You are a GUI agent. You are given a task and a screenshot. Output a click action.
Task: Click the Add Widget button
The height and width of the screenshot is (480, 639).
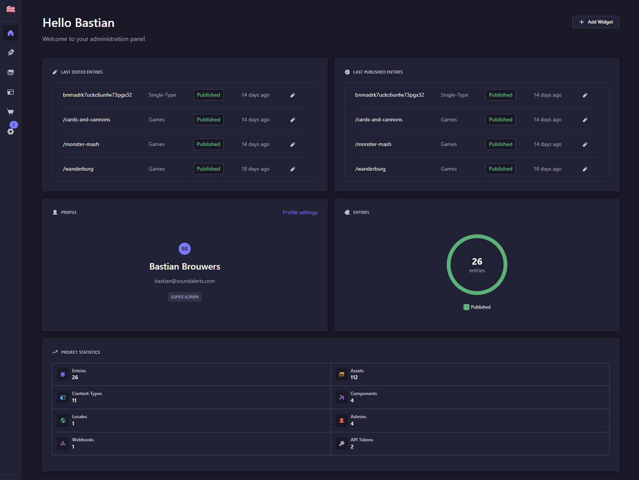coord(595,22)
